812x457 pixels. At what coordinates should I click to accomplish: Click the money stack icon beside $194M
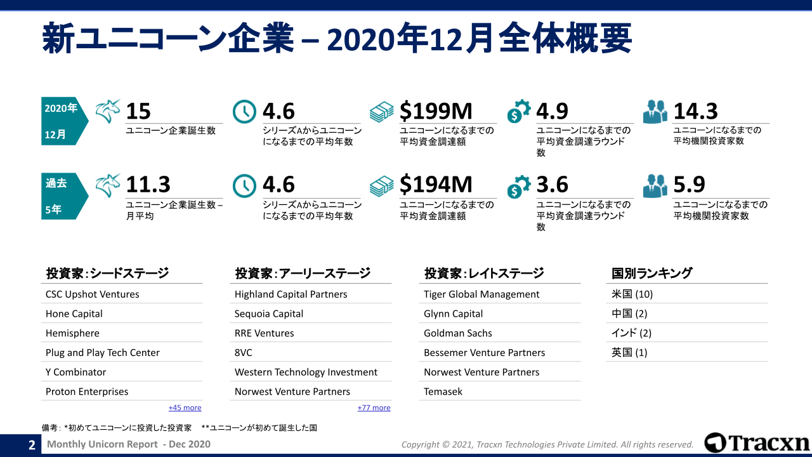tap(382, 186)
